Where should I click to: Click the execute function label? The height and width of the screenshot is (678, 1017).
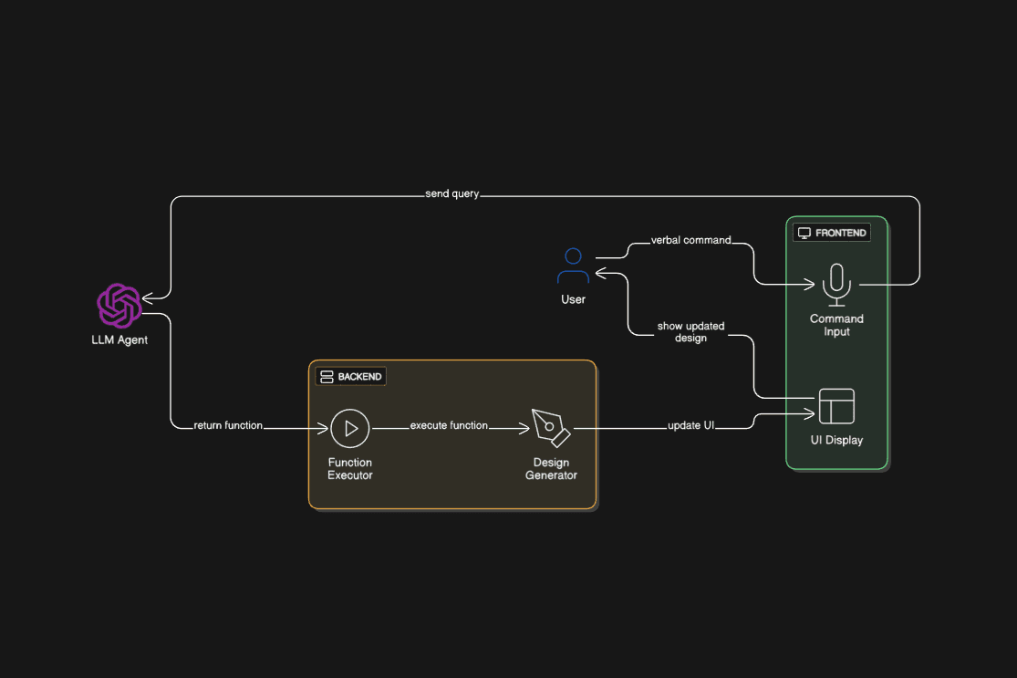click(448, 424)
